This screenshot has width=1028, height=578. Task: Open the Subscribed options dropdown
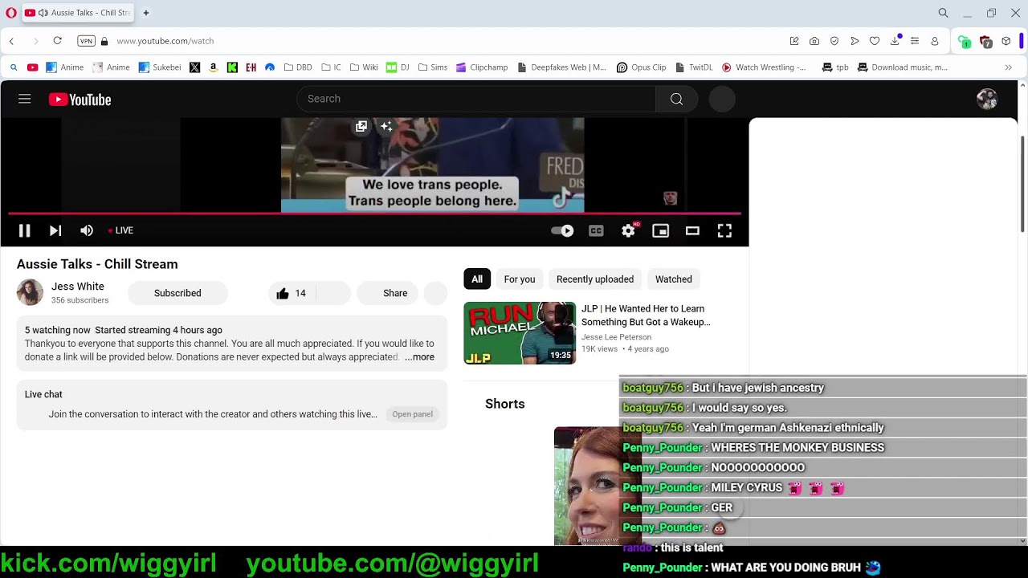[x=177, y=294]
